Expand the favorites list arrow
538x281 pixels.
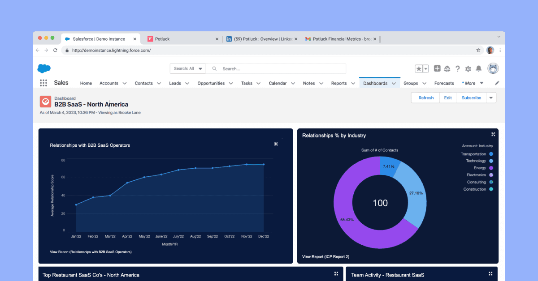click(426, 68)
